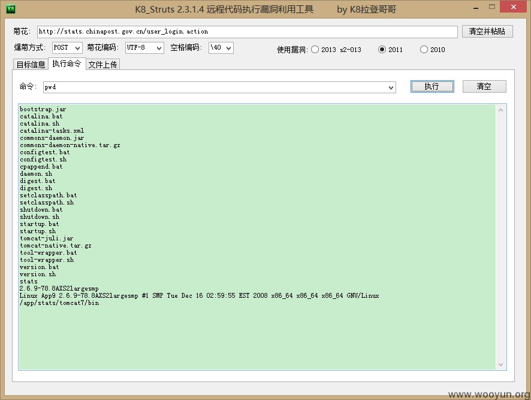Click the 清空并粘贴 clear and paste button
Viewport: 531px width, 400px height.
(487, 32)
